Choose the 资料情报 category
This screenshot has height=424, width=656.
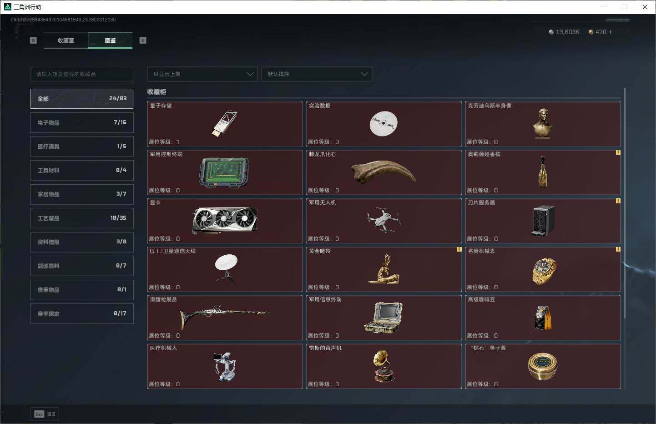click(x=82, y=242)
